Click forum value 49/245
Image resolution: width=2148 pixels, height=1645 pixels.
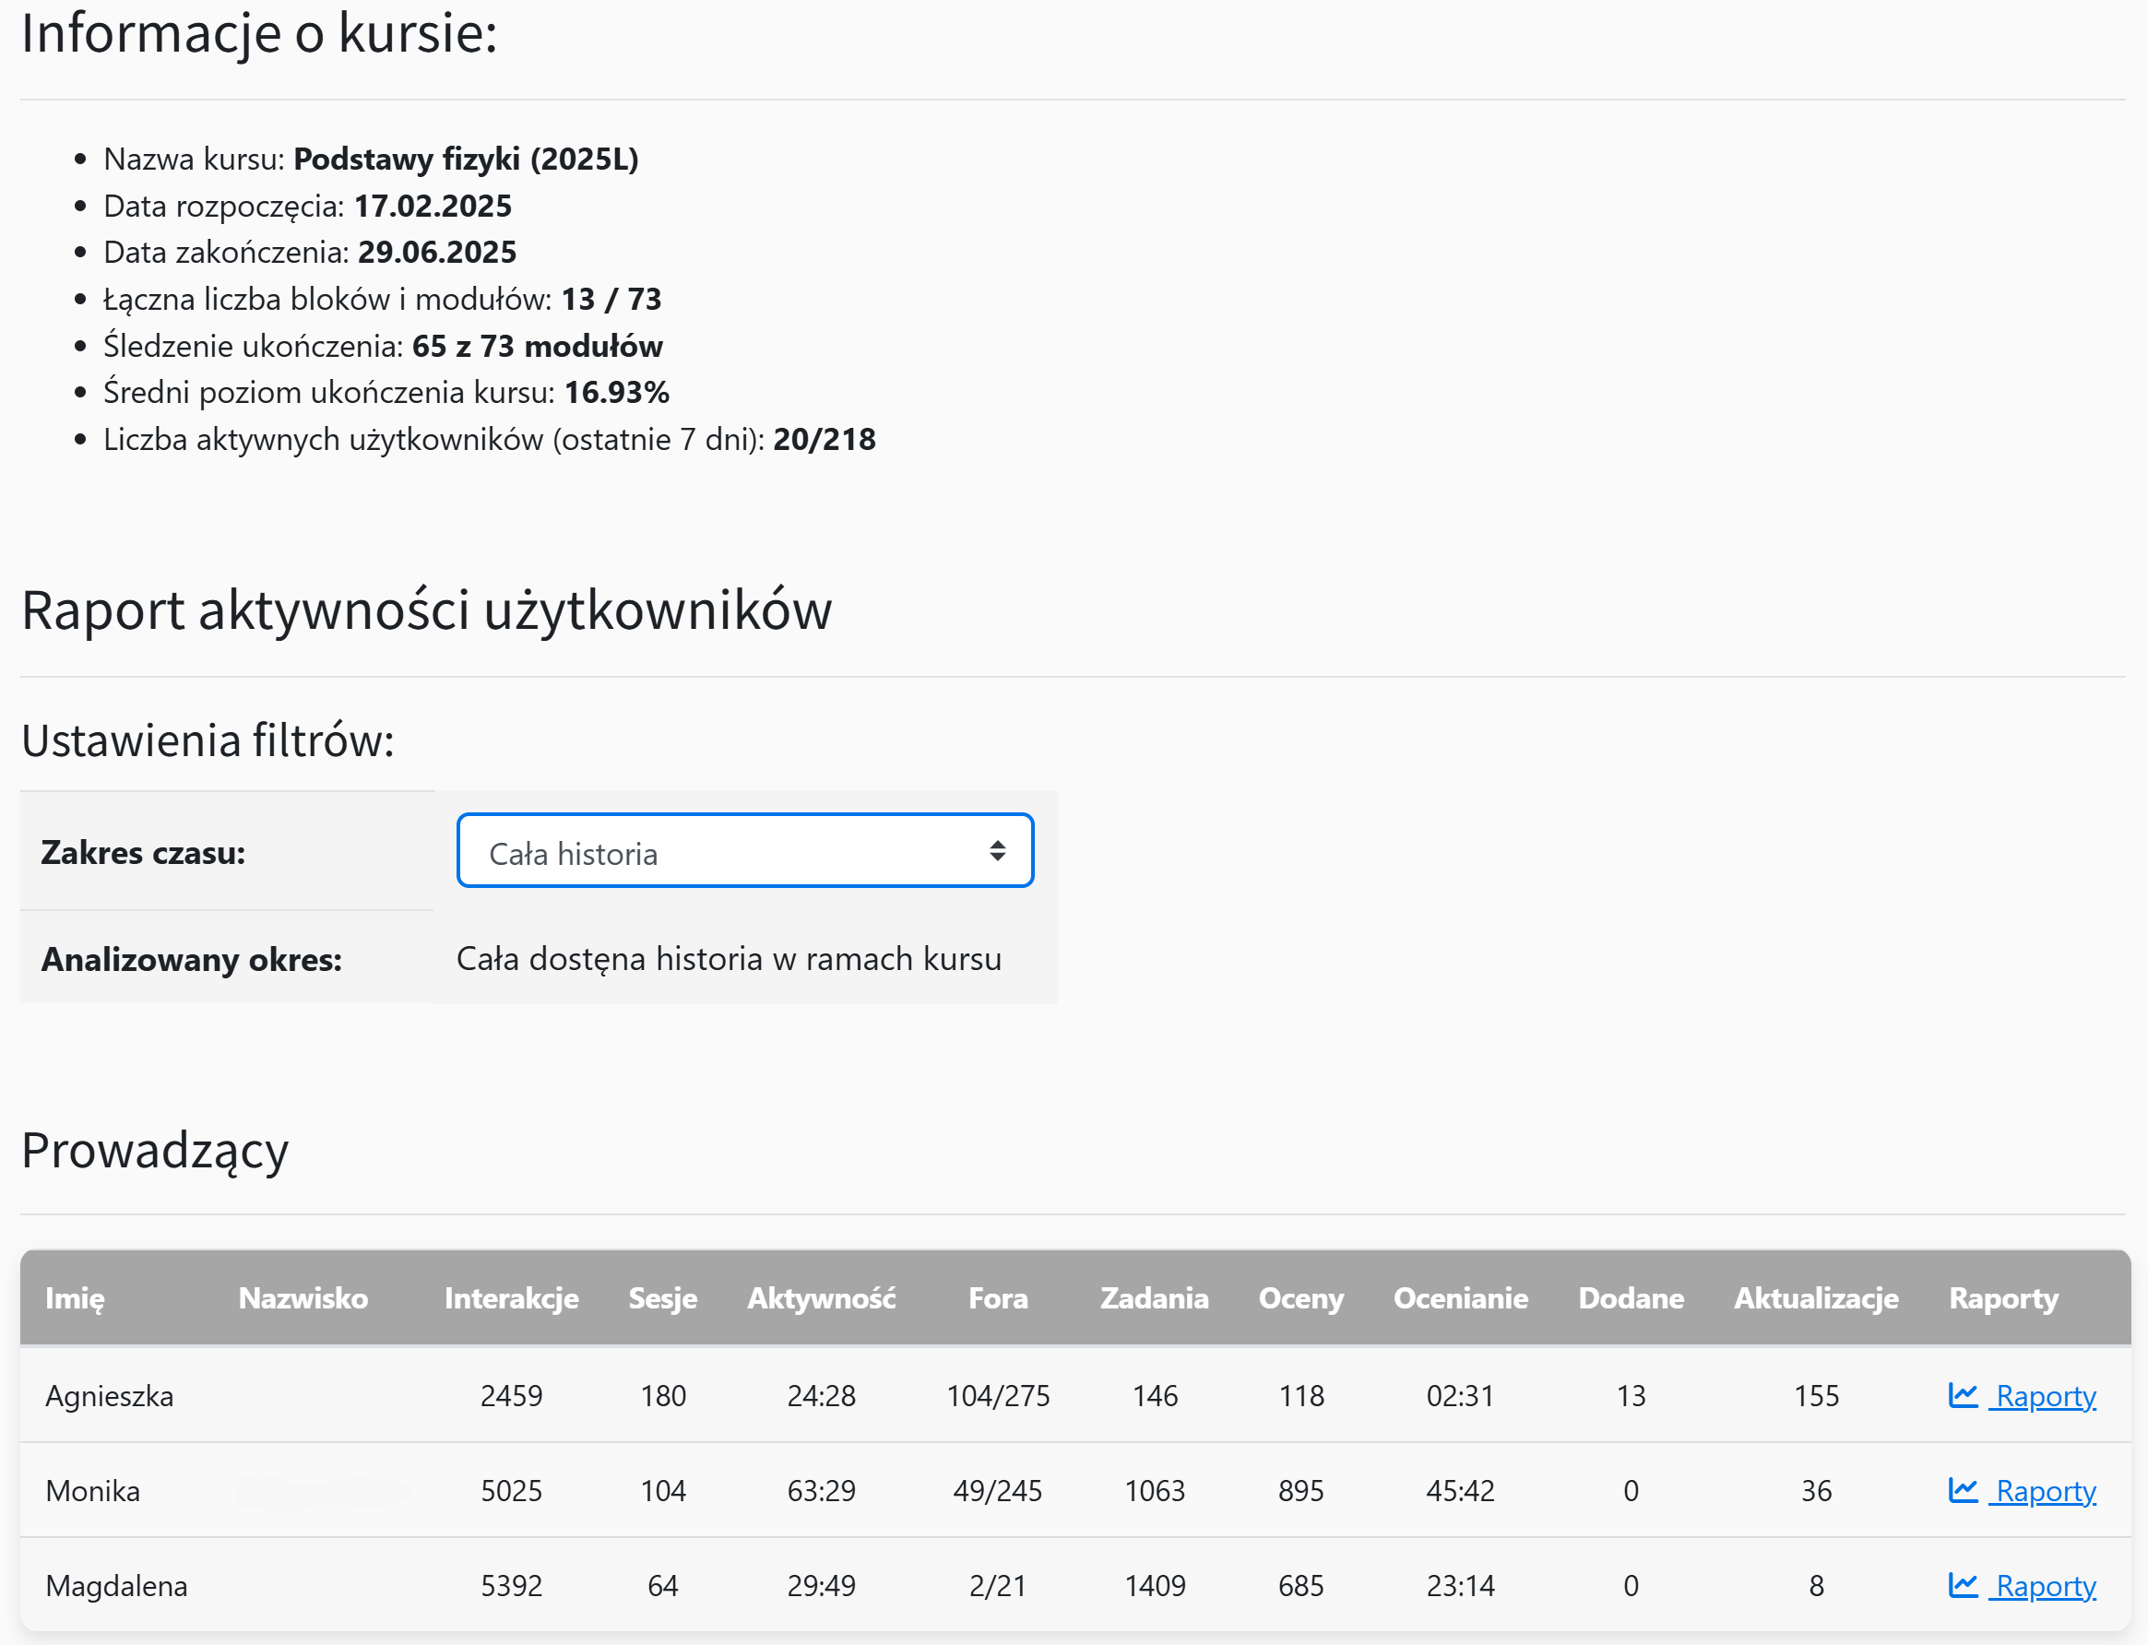point(998,1491)
